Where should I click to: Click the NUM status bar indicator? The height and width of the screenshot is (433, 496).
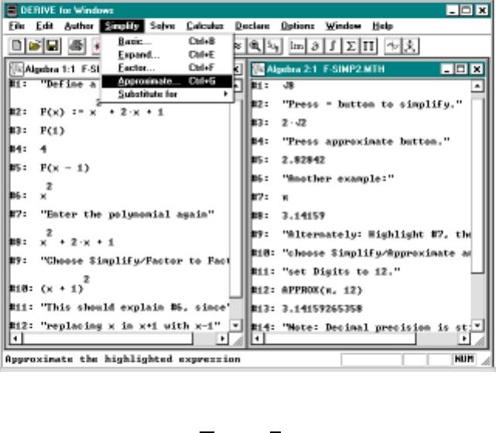(464, 360)
